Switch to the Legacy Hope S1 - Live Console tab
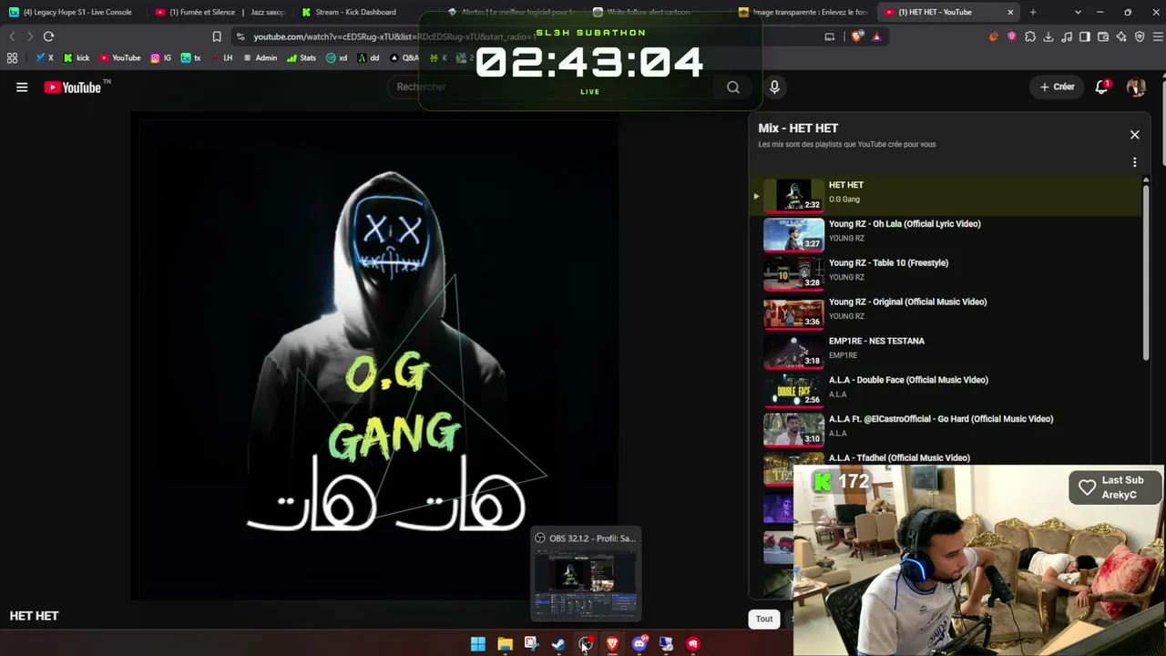The width and height of the screenshot is (1166, 656). (x=73, y=12)
